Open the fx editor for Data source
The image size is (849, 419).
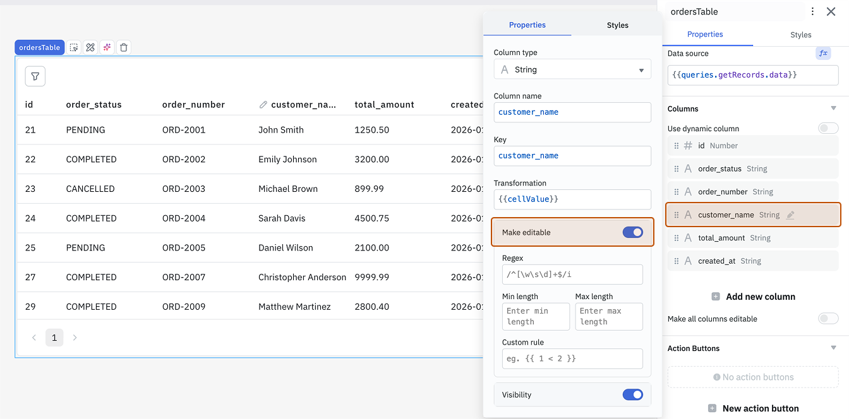coord(823,54)
